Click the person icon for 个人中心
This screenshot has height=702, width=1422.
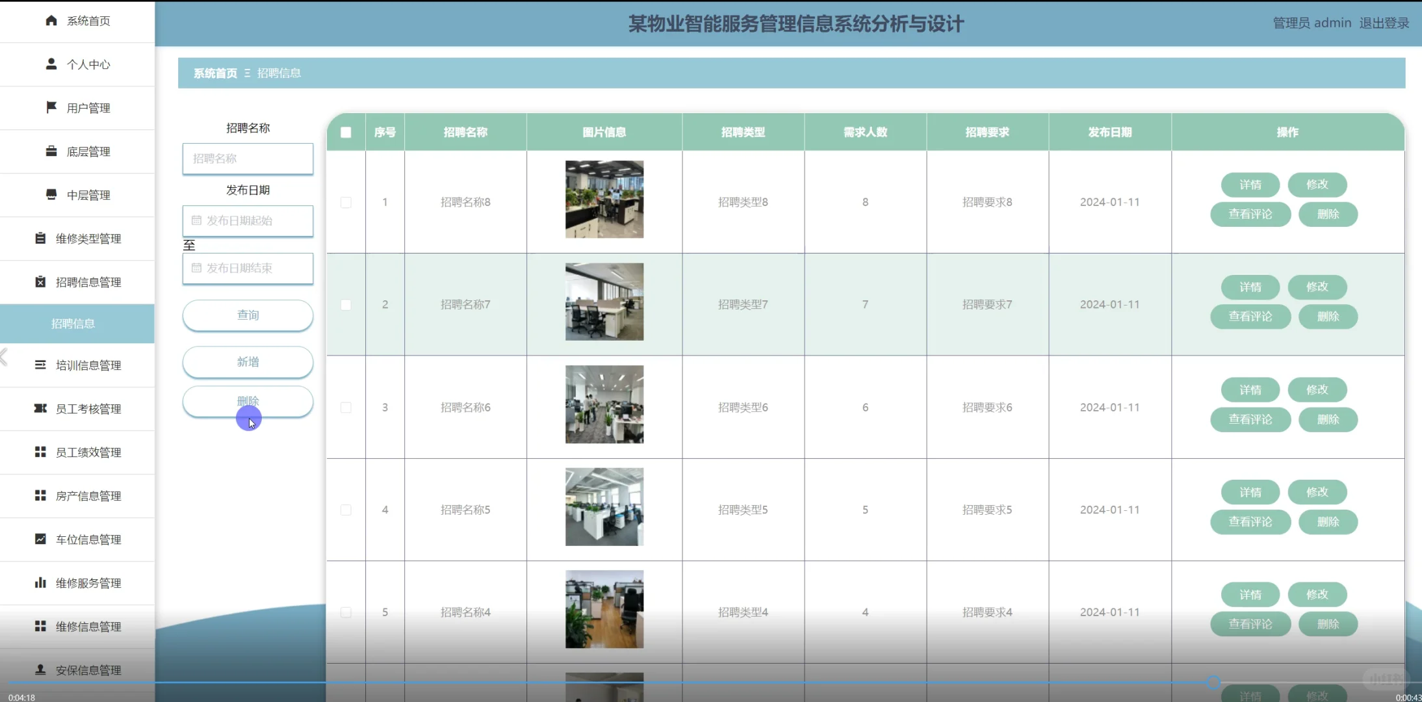coord(51,64)
